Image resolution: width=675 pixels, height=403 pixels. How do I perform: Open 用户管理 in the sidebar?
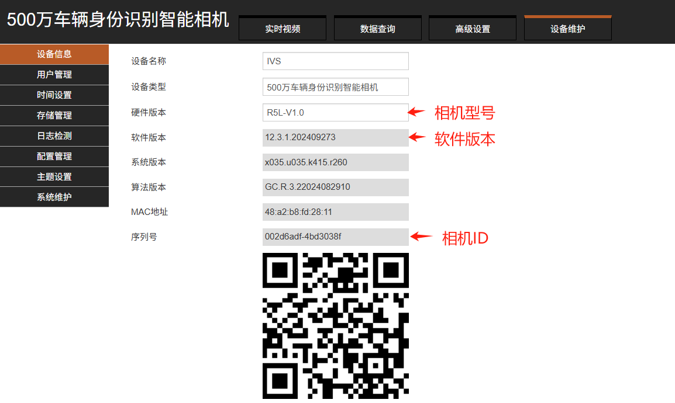[54, 75]
